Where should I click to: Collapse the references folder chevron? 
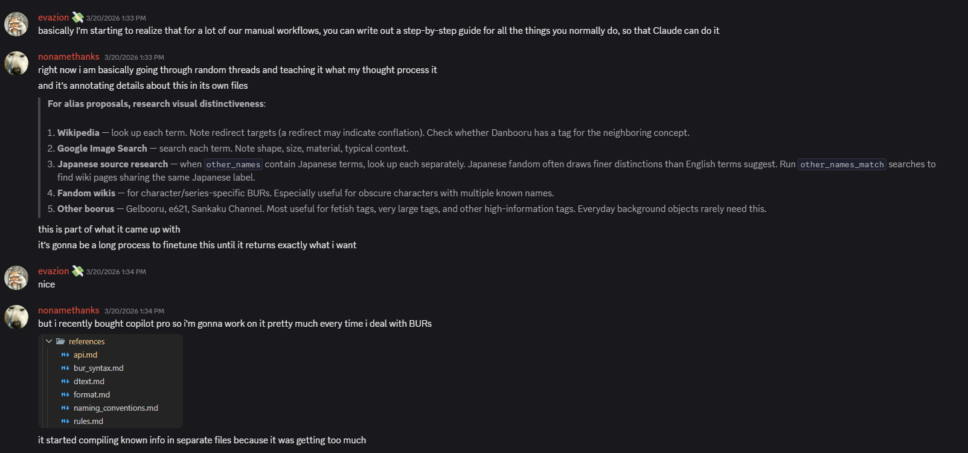[x=49, y=342]
